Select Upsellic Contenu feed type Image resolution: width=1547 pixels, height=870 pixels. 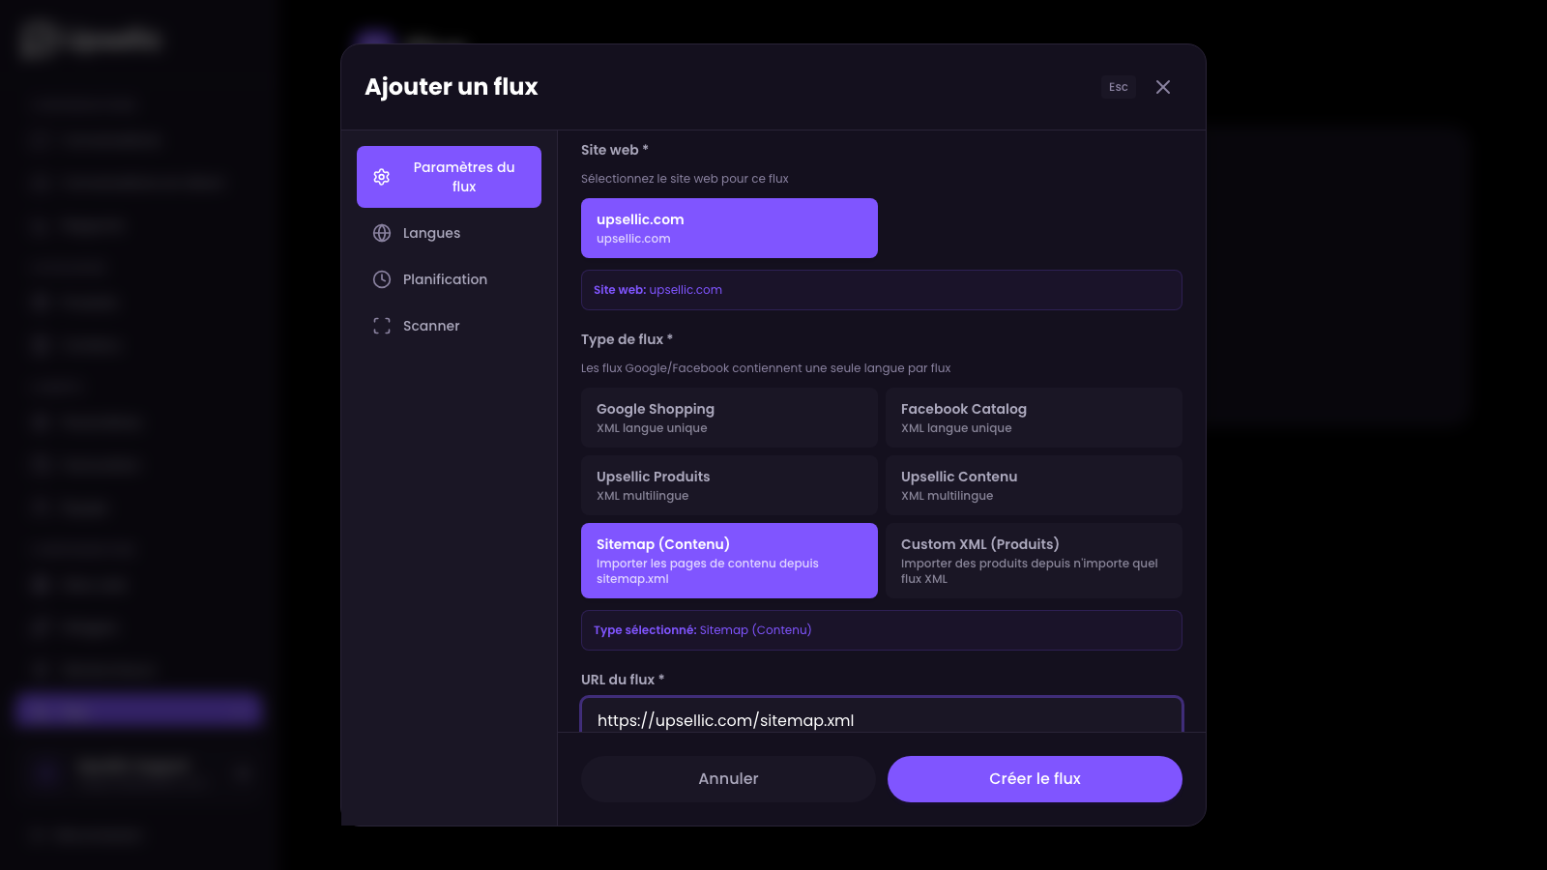click(1034, 485)
